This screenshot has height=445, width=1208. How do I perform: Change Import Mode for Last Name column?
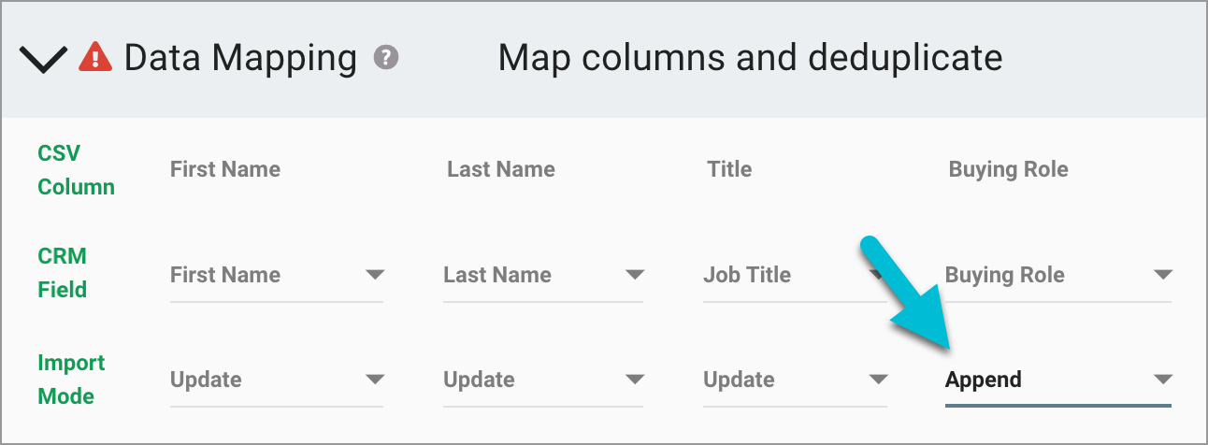point(543,380)
